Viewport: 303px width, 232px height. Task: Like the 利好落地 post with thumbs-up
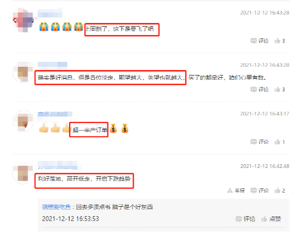pyautogui.click(x=277, y=190)
